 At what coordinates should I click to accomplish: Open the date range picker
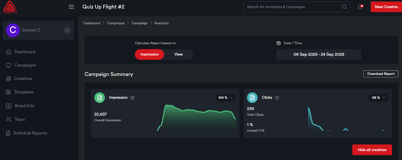coord(319,54)
